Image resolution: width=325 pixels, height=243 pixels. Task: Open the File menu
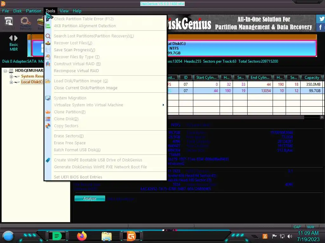pyautogui.click(x=5, y=11)
